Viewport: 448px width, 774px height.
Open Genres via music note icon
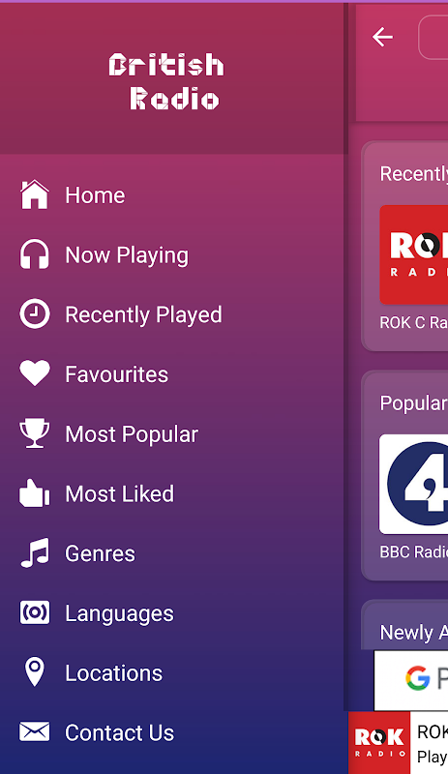click(35, 552)
